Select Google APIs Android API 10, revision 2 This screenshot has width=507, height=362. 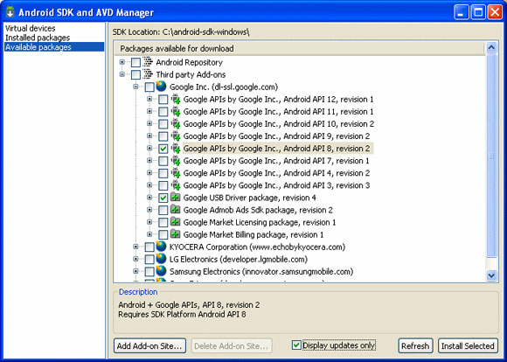click(x=278, y=124)
